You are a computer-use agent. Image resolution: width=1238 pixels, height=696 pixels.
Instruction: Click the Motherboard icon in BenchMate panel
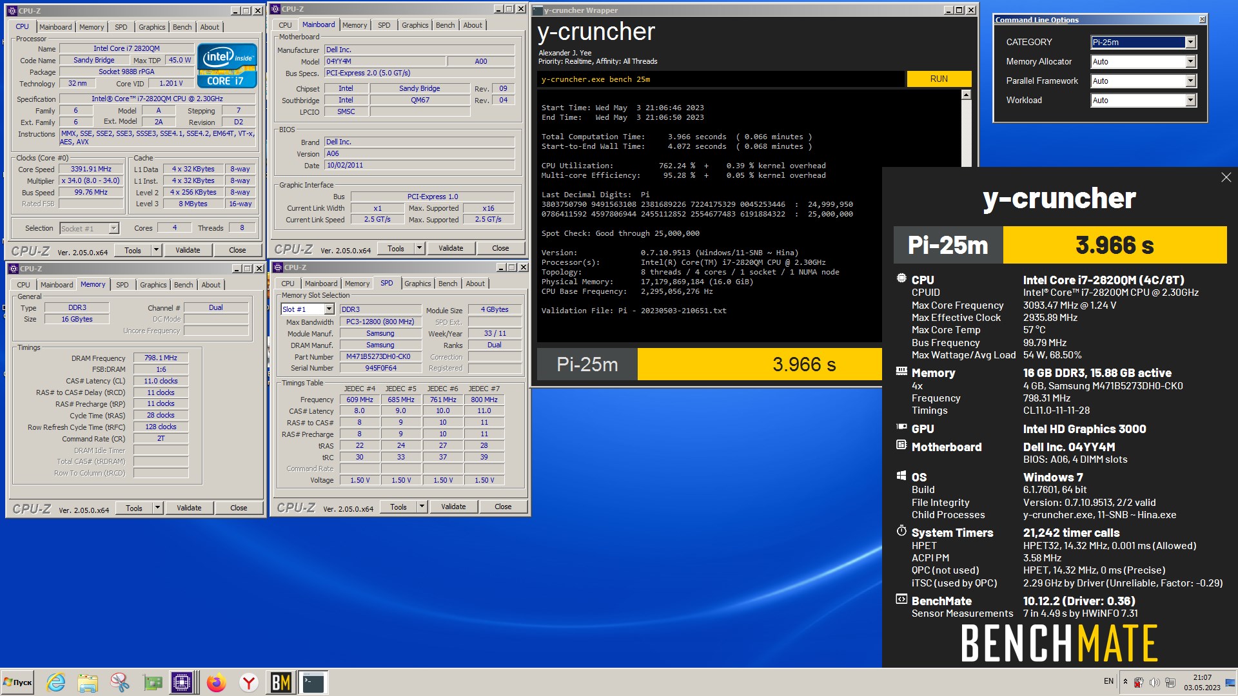coord(901,445)
